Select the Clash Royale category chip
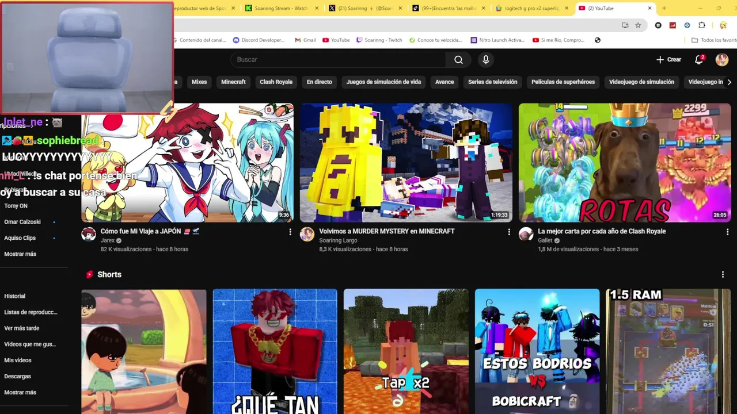Image resolution: width=737 pixels, height=414 pixels. [x=276, y=82]
